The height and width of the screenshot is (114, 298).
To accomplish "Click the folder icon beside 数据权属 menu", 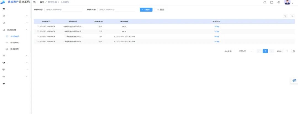I will [x=4, y=30].
